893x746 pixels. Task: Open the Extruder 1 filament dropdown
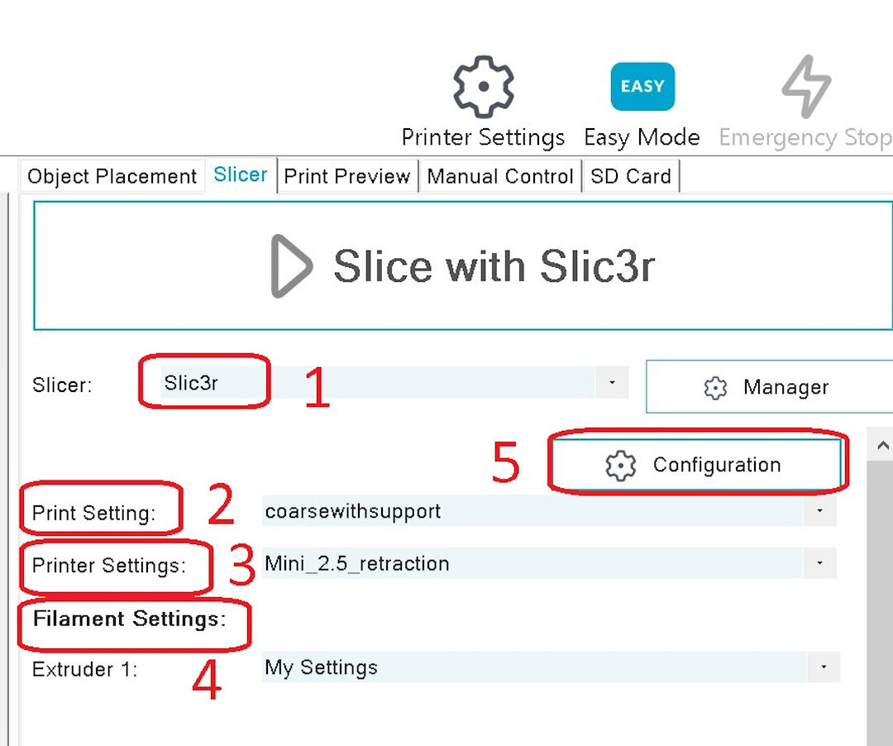[824, 667]
